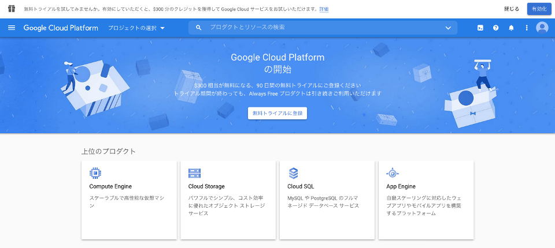
Task: Activate Cloud Shell terminal icon
Action: pyautogui.click(x=480, y=28)
